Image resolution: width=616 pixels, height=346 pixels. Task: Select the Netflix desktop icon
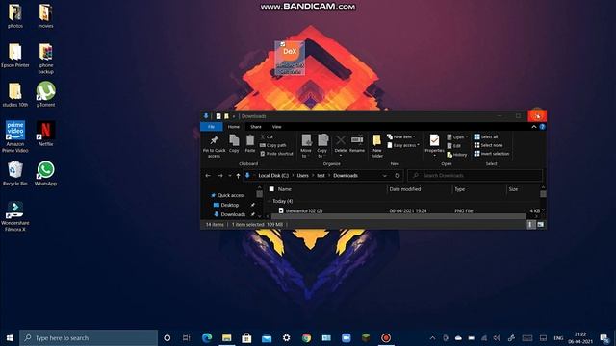pyautogui.click(x=45, y=134)
